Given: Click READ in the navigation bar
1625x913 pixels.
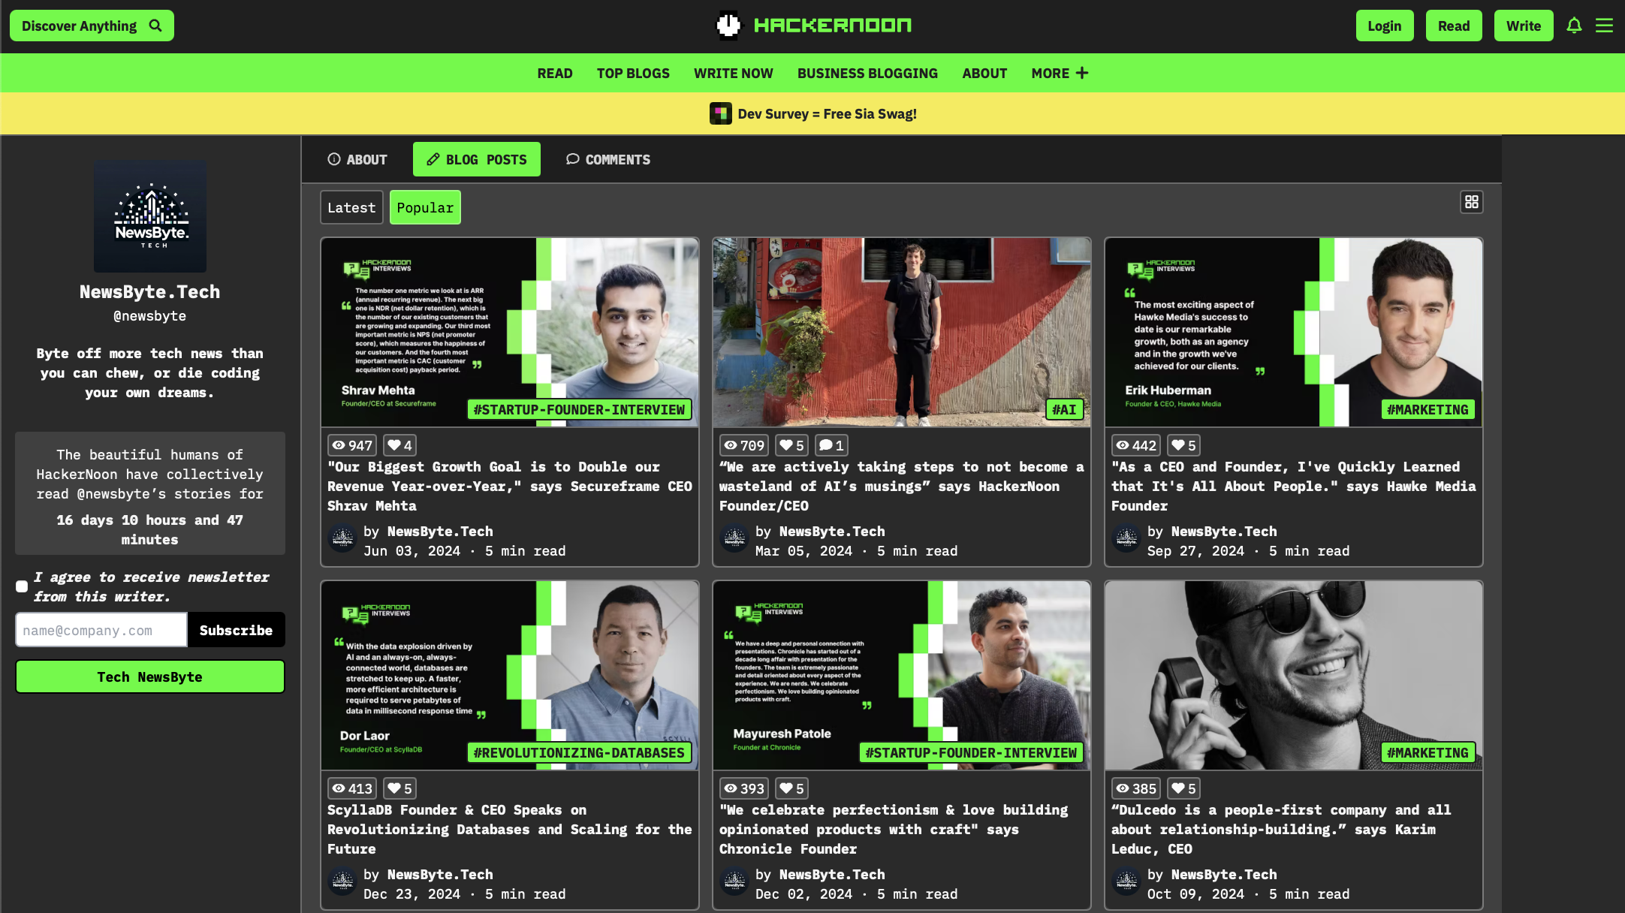Looking at the screenshot, I should point(555,73).
